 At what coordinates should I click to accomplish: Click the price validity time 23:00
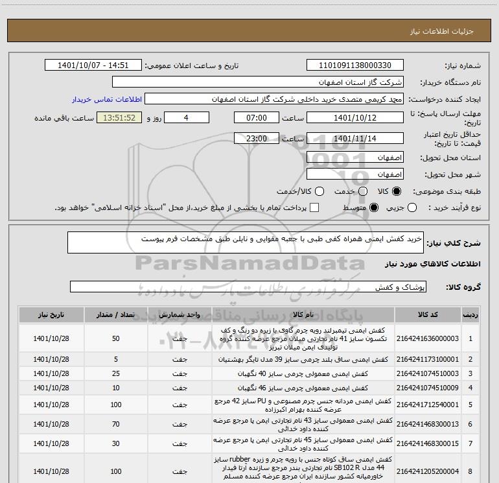(257, 138)
